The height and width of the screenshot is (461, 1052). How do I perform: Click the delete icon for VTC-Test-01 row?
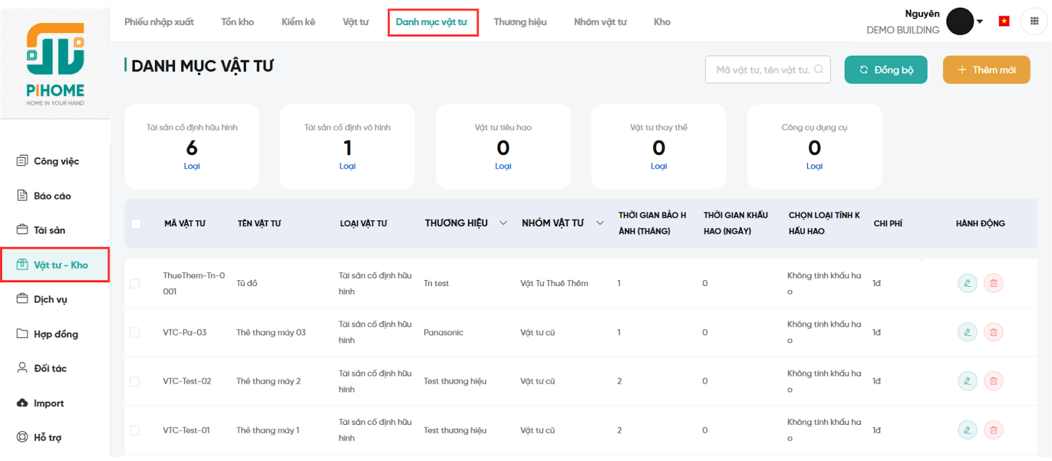(x=993, y=430)
